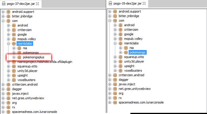Click google package icon in pogo-35
The height and width of the screenshot is (114, 207).
tap(121, 34)
